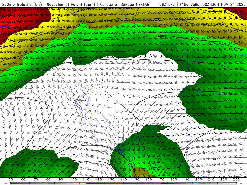Click the '06Z GFS' model run label

(x=167, y=4)
